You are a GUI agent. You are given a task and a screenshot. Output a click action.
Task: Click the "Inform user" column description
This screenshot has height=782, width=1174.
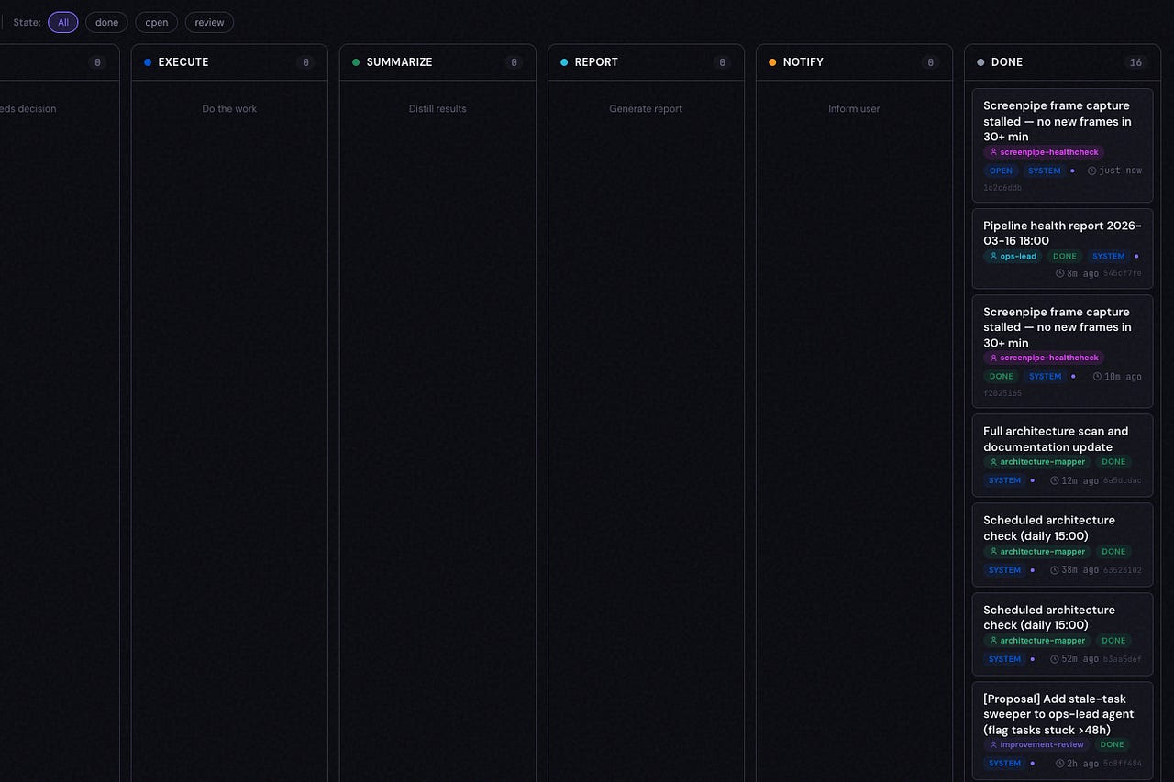[x=854, y=109]
